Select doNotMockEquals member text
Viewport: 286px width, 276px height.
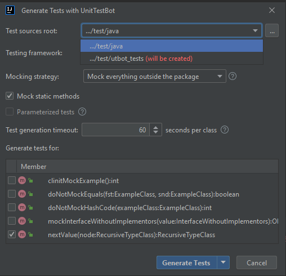(144, 194)
